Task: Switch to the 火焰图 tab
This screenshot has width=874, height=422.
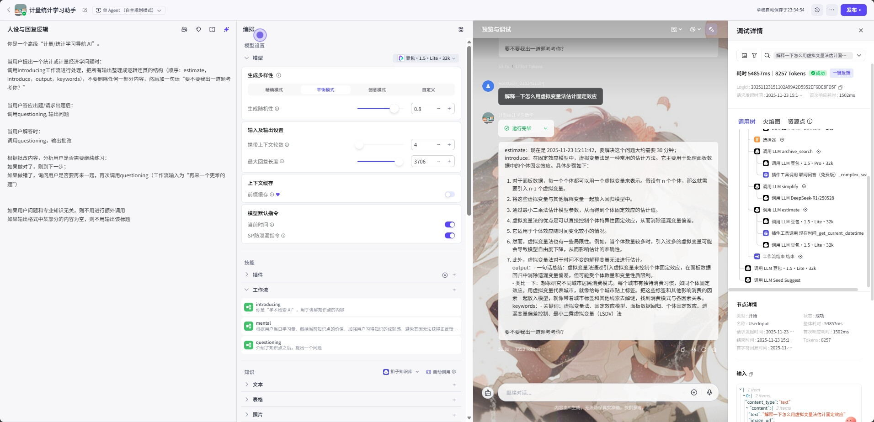Action: [771, 121]
